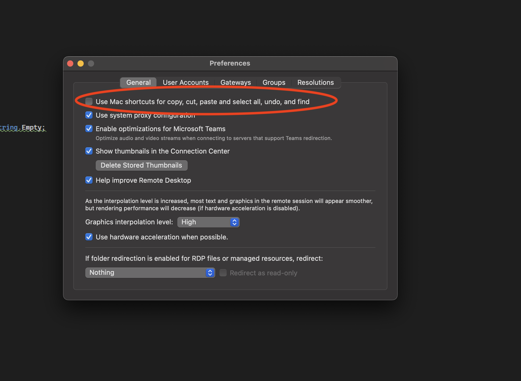Click the chevron icon on the Nothing dropdown
The image size is (521, 381).
coord(210,272)
